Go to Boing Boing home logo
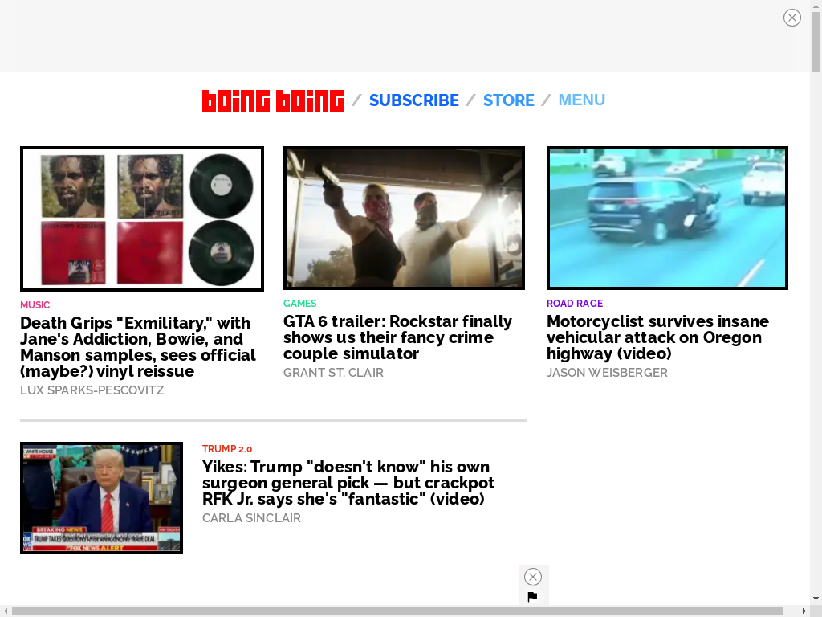The height and width of the screenshot is (617, 822). (x=273, y=100)
